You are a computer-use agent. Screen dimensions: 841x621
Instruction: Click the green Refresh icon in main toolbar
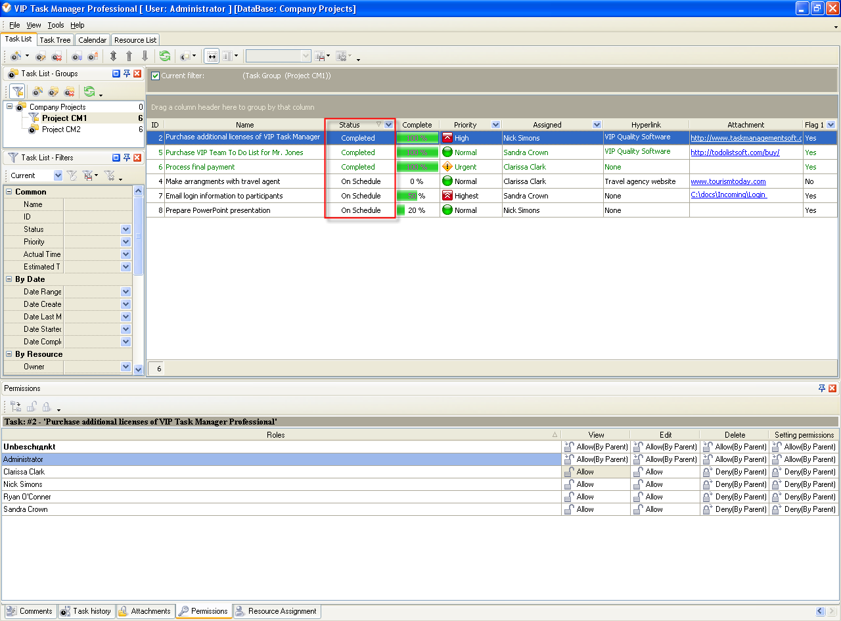164,57
